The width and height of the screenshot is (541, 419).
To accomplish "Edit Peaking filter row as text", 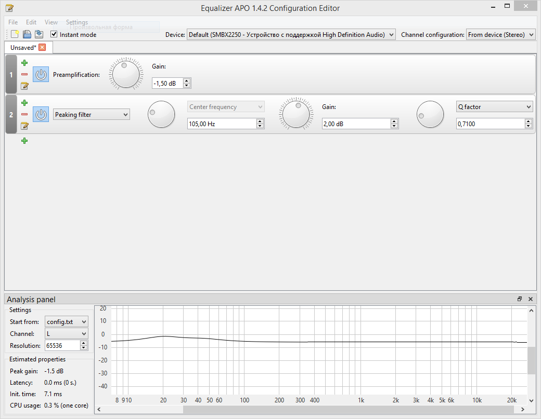I will (24, 126).
